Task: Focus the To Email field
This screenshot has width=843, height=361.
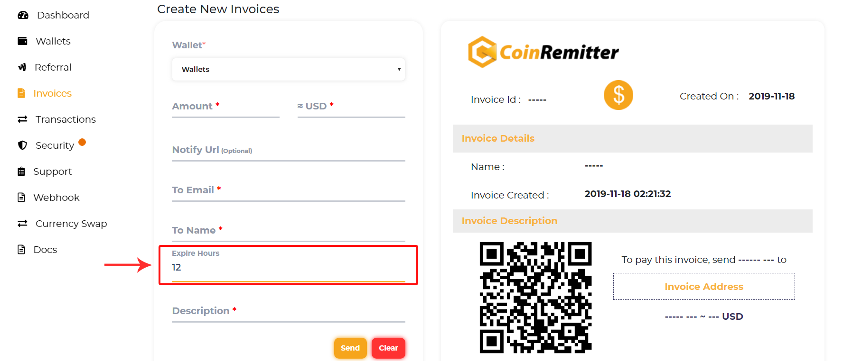Action: pos(289,191)
